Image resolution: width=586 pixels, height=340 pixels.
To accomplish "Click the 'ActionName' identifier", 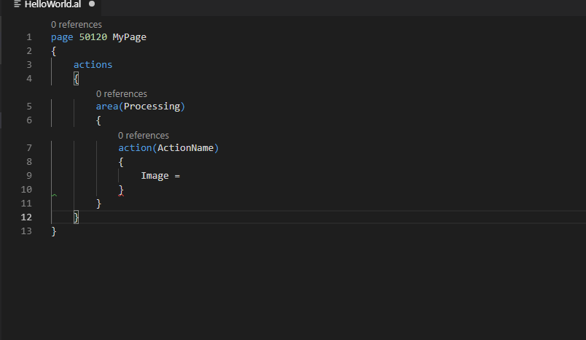I will click(x=185, y=148).
